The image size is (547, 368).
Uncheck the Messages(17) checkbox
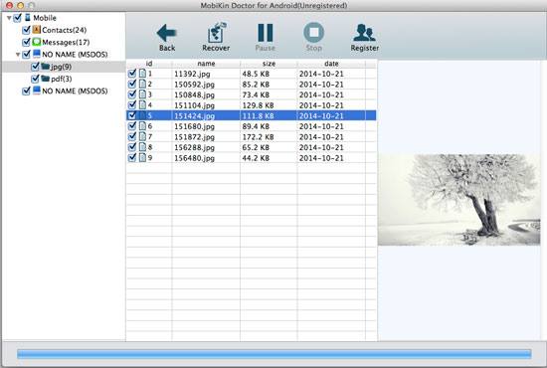pos(26,42)
